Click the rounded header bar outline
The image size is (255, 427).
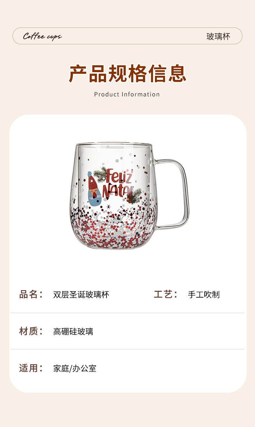tap(127, 36)
